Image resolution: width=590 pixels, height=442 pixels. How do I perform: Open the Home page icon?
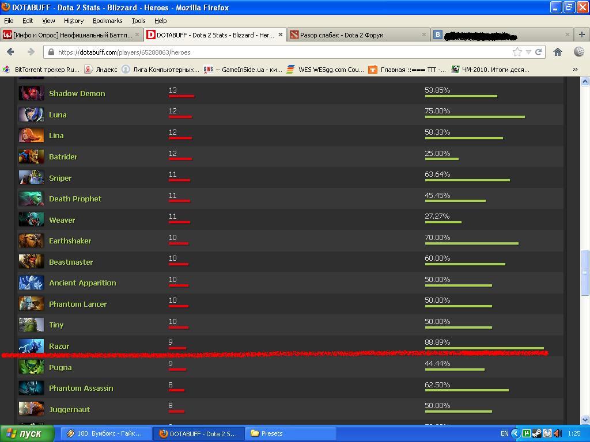click(x=558, y=52)
